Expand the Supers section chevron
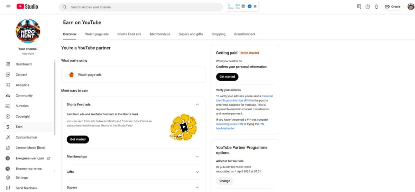The height and width of the screenshot is (192, 415). pos(197,188)
